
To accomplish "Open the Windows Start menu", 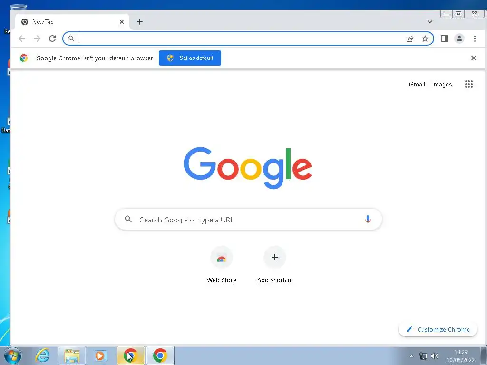I will pyautogui.click(x=13, y=355).
